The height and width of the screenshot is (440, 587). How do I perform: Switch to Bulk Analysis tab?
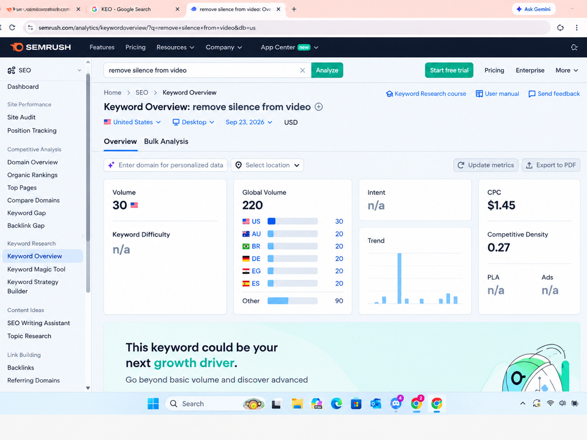[x=166, y=142]
